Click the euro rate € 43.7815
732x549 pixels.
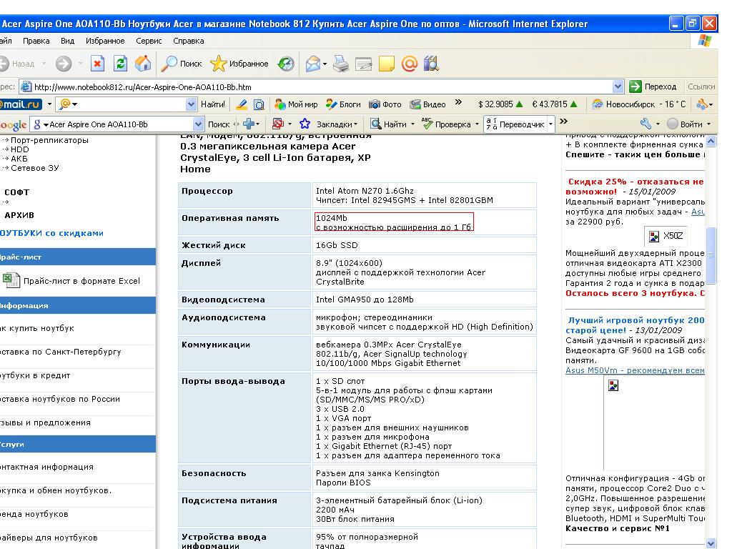pos(555,104)
